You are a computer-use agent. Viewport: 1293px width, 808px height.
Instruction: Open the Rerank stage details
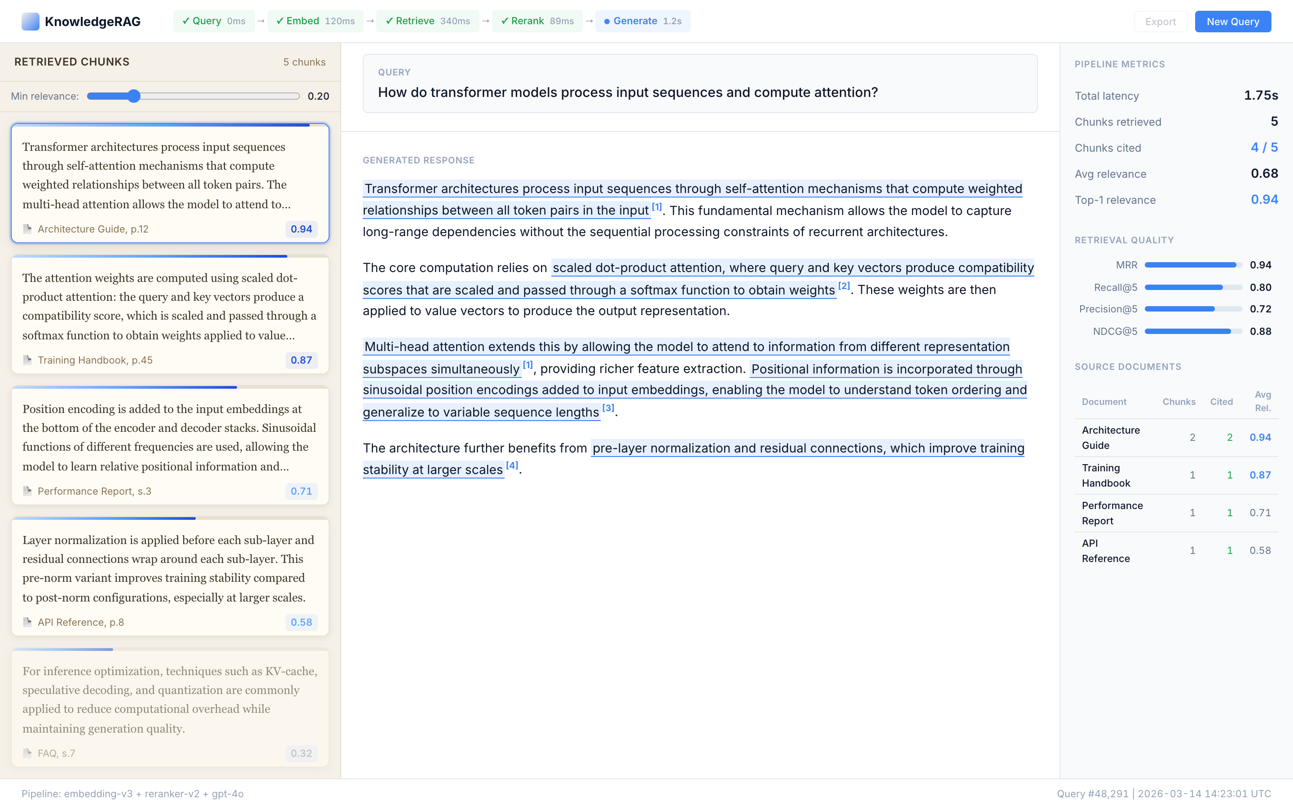[x=537, y=21]
